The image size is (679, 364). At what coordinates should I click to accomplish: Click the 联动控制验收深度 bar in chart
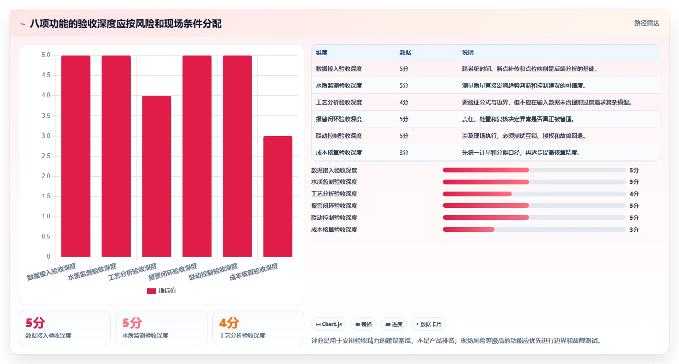click(x=237, y=156)
